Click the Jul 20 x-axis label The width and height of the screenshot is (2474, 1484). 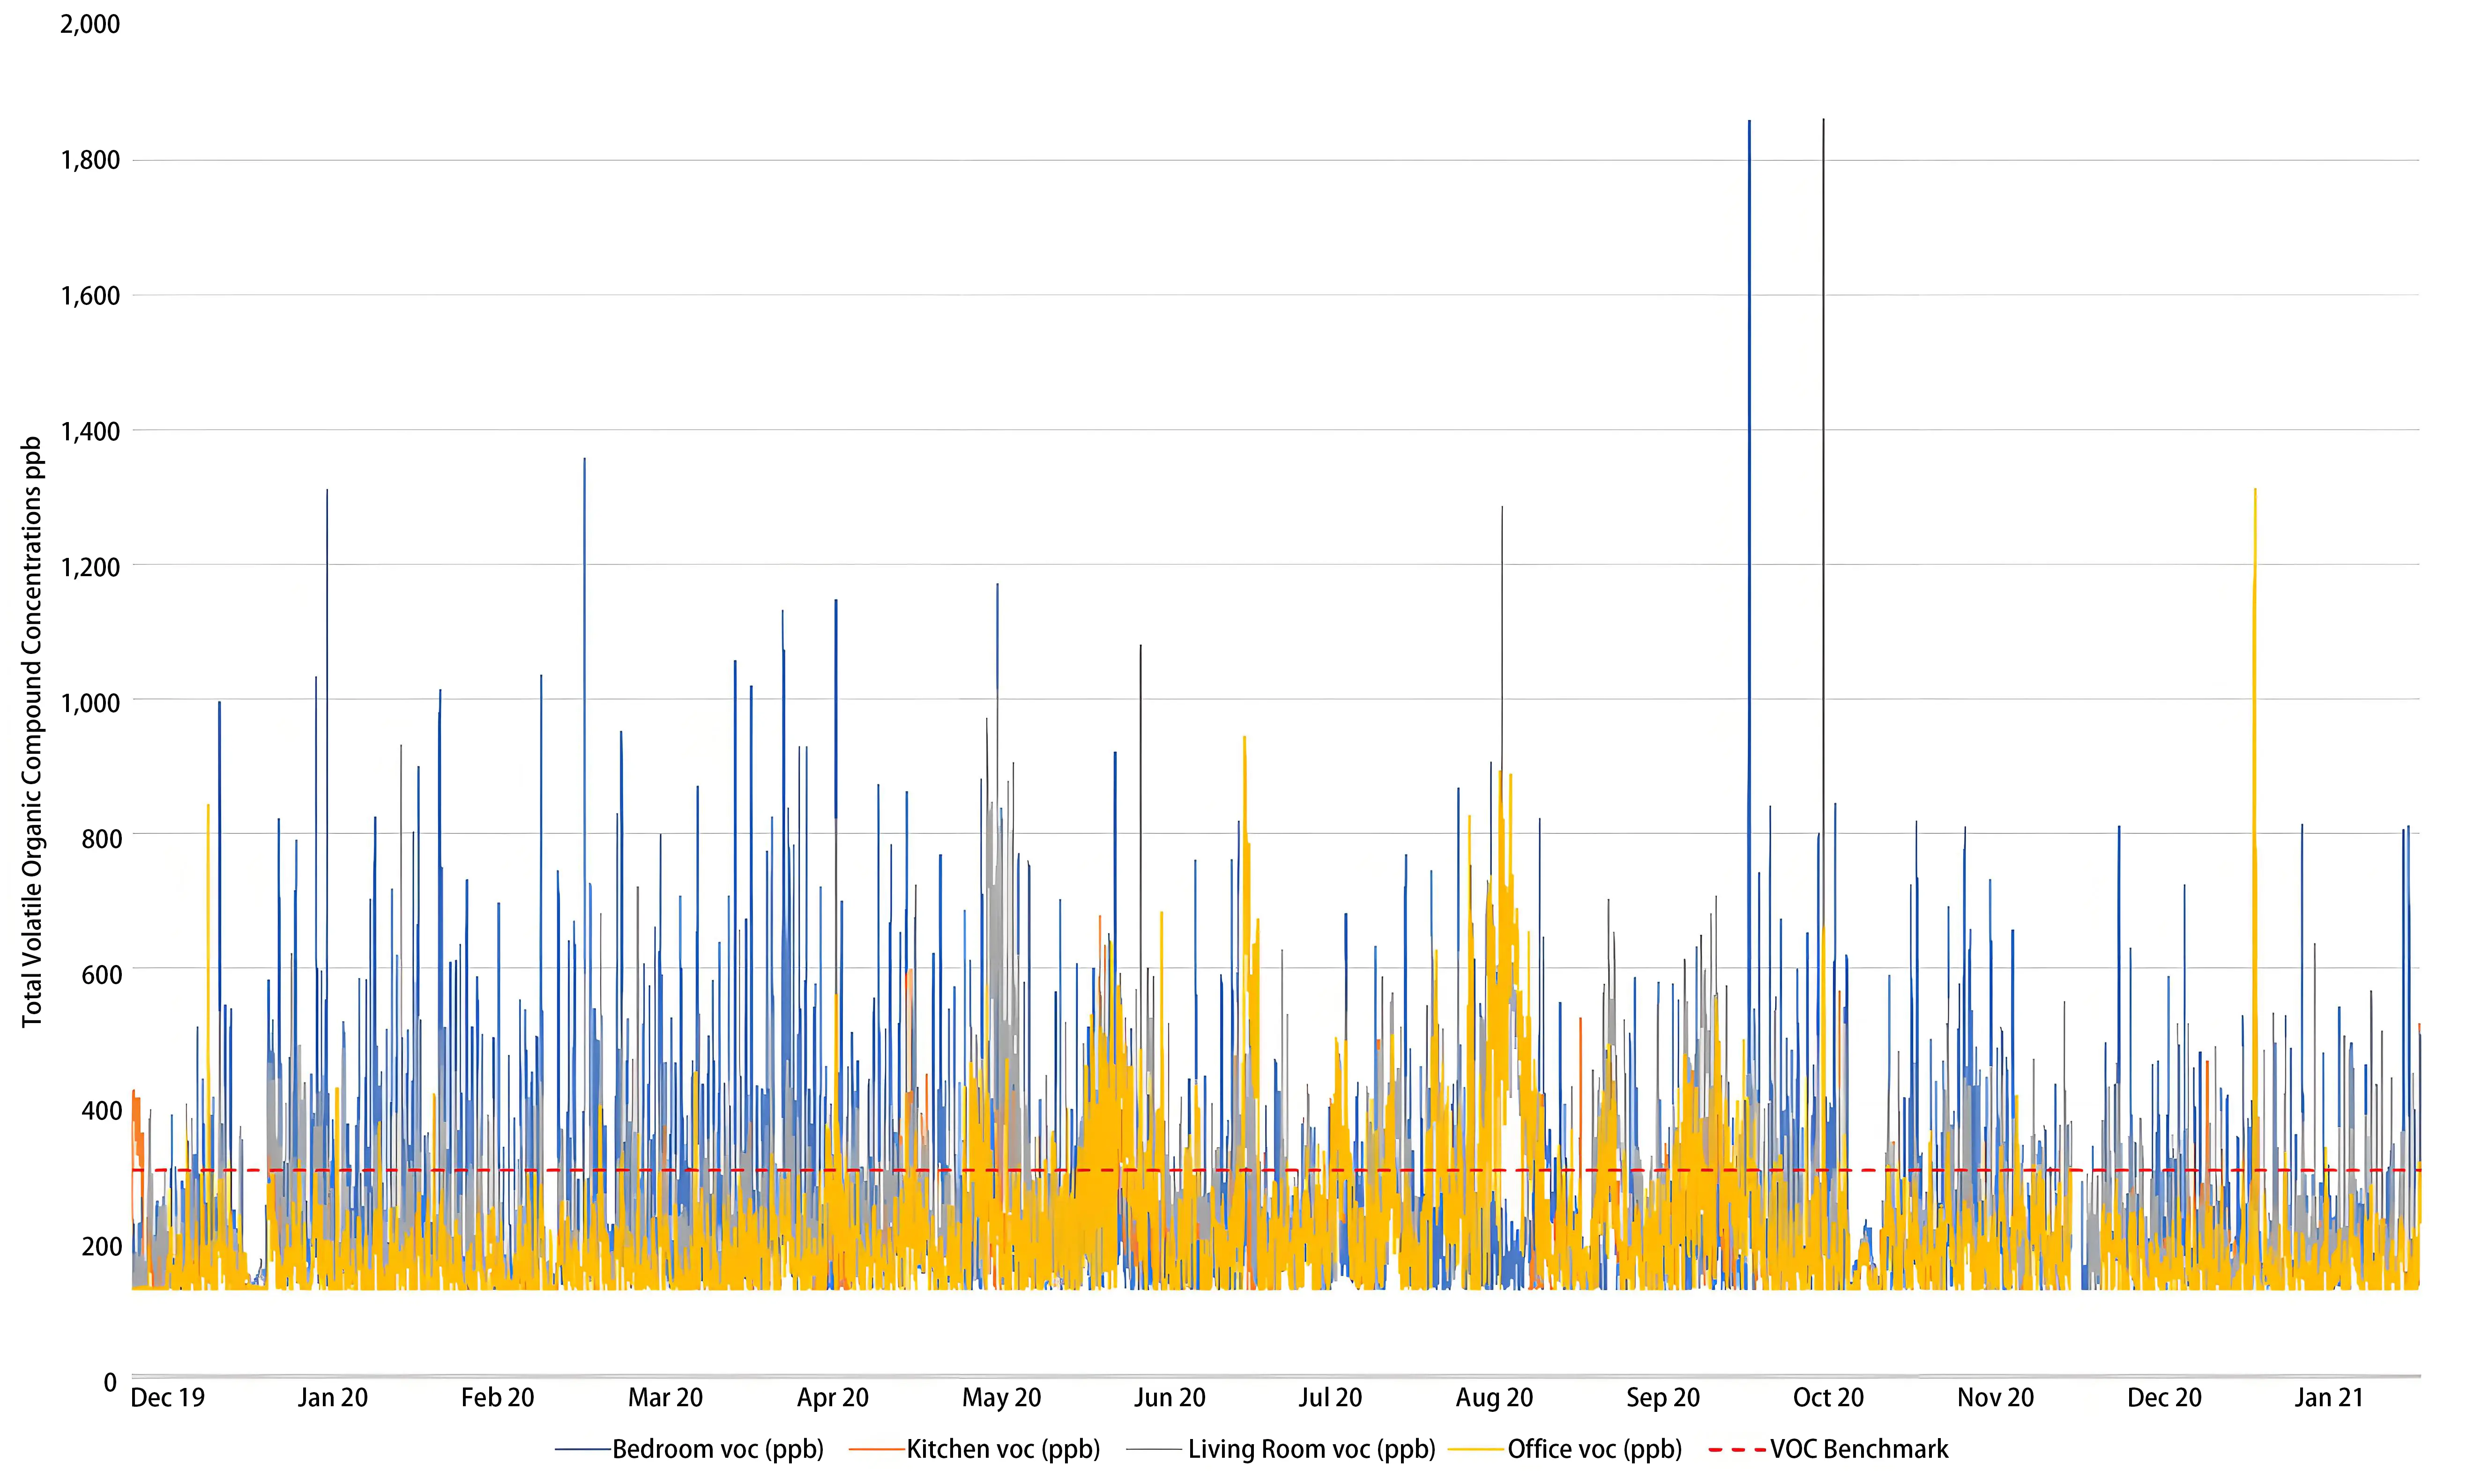click(1331, 1398)
